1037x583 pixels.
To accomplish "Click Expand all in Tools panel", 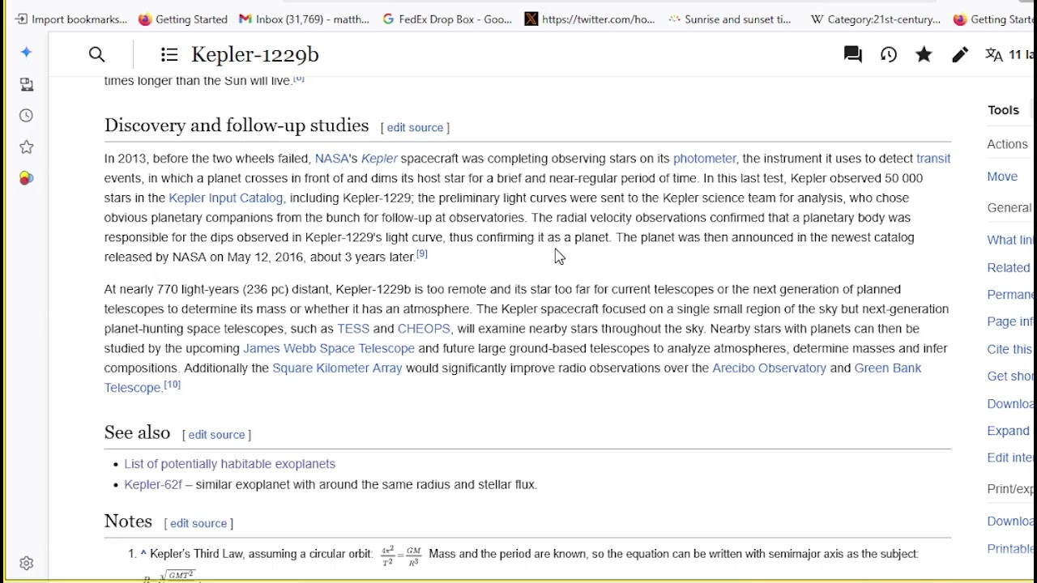I will [1009, 431].
